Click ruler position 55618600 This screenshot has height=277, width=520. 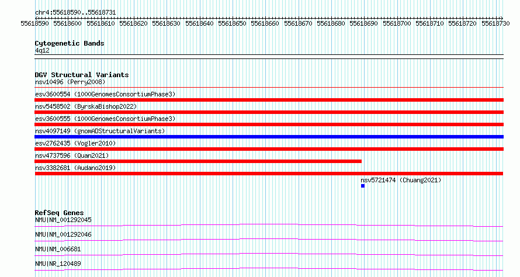[67, 23]
